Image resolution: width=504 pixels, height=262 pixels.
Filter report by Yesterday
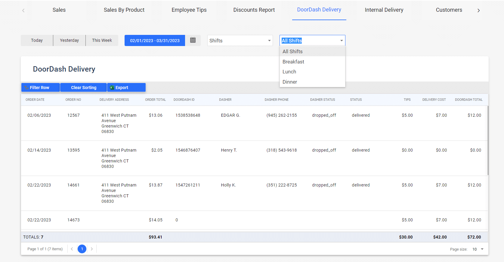coord(69,40)
